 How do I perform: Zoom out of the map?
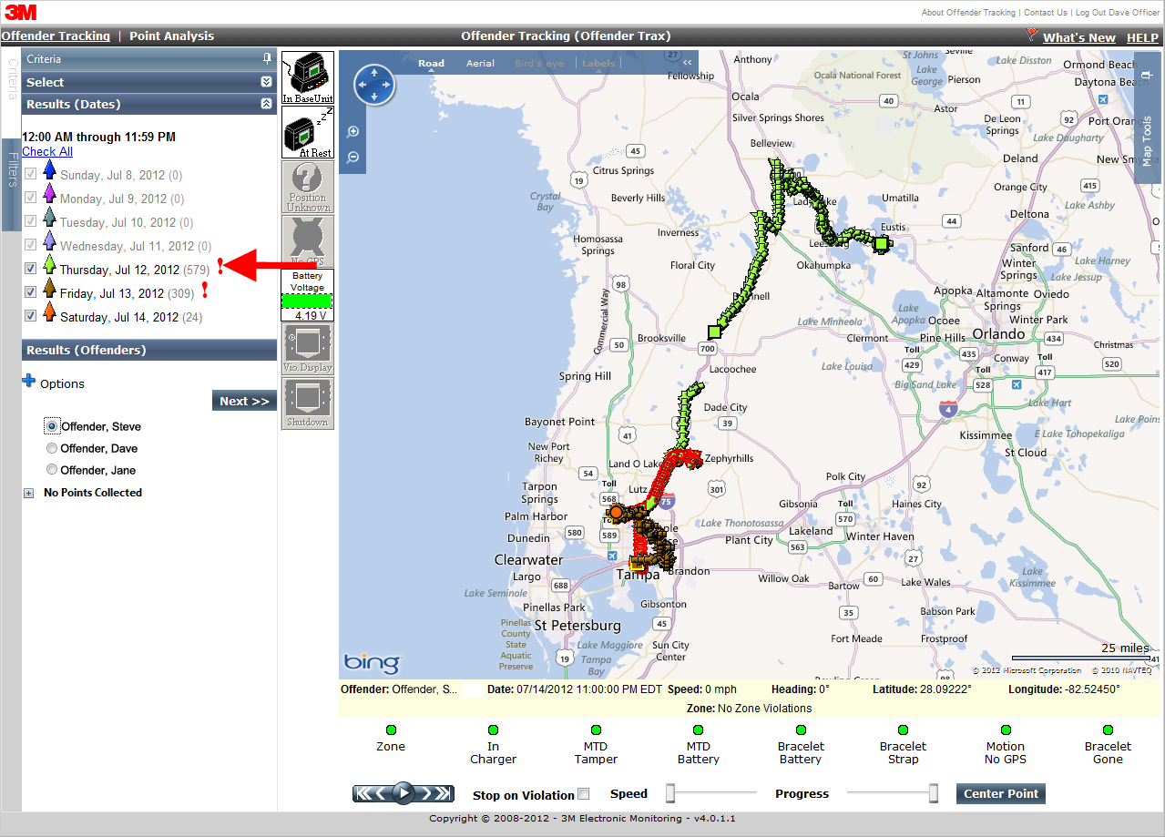point(353,157)
